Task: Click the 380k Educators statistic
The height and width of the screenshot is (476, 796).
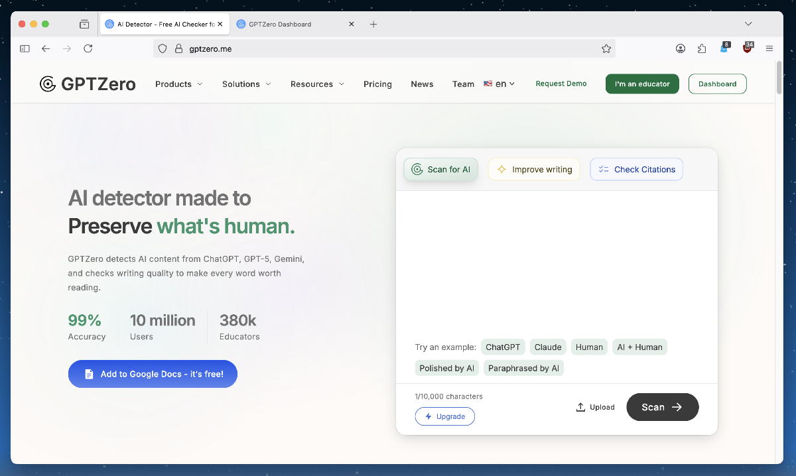Action: coord(239,327)
